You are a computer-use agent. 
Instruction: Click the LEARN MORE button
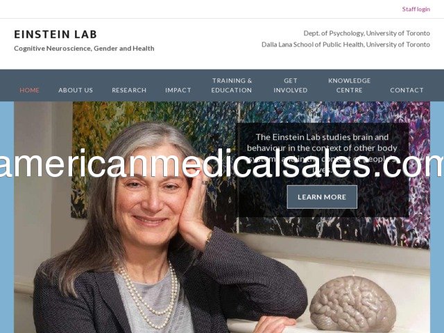[322, 197]
